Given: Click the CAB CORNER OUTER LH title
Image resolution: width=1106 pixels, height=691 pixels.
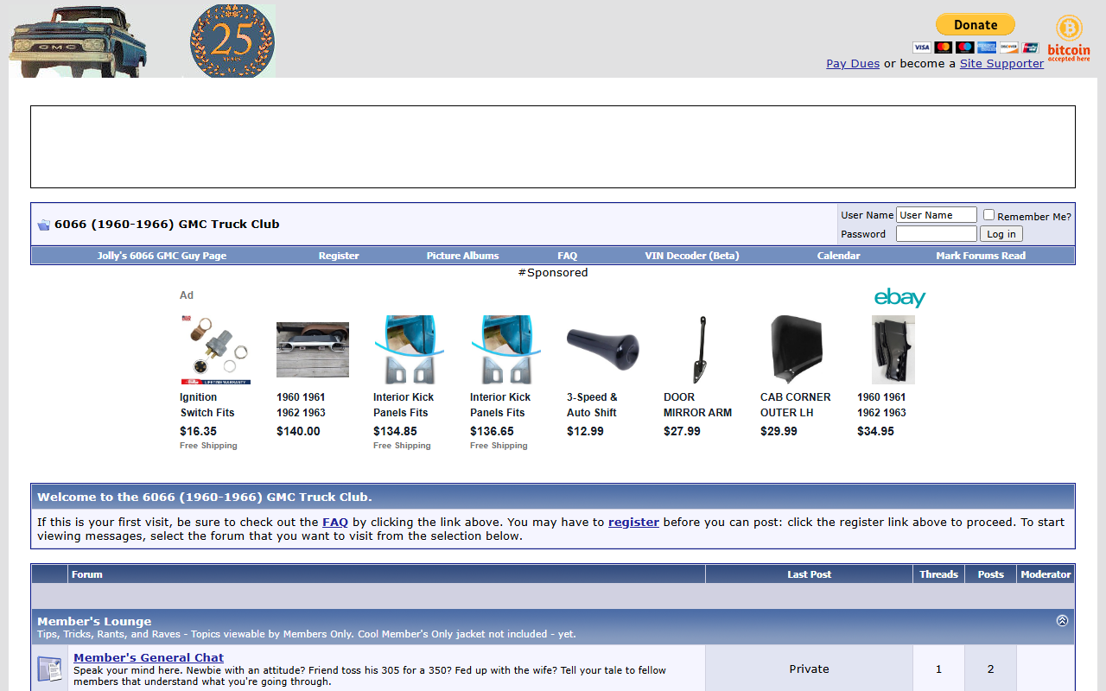Looking at the screenshot, I should click(x=795, y=405).
